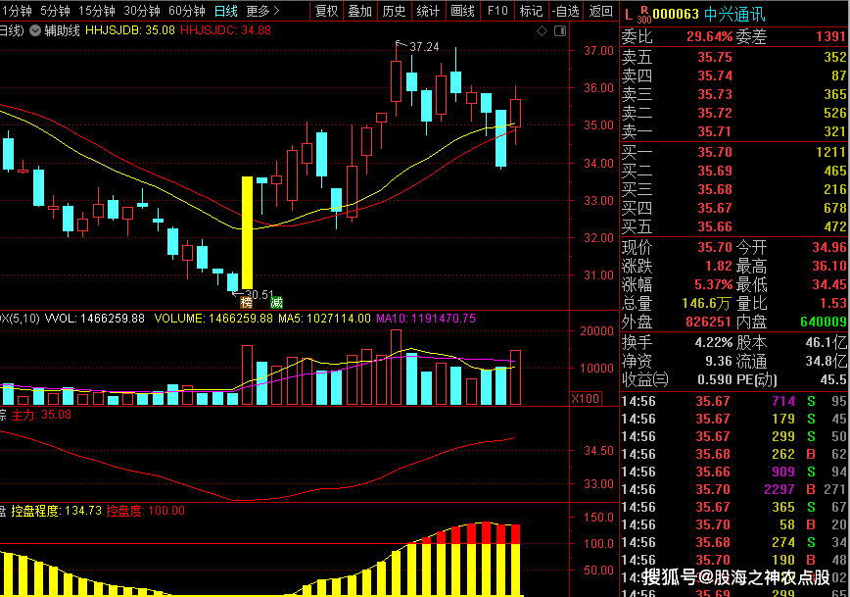The height and width of the screenshot is (597, 850).
Task: Click the red L icon beside stock code
Action: coord(628,14)
